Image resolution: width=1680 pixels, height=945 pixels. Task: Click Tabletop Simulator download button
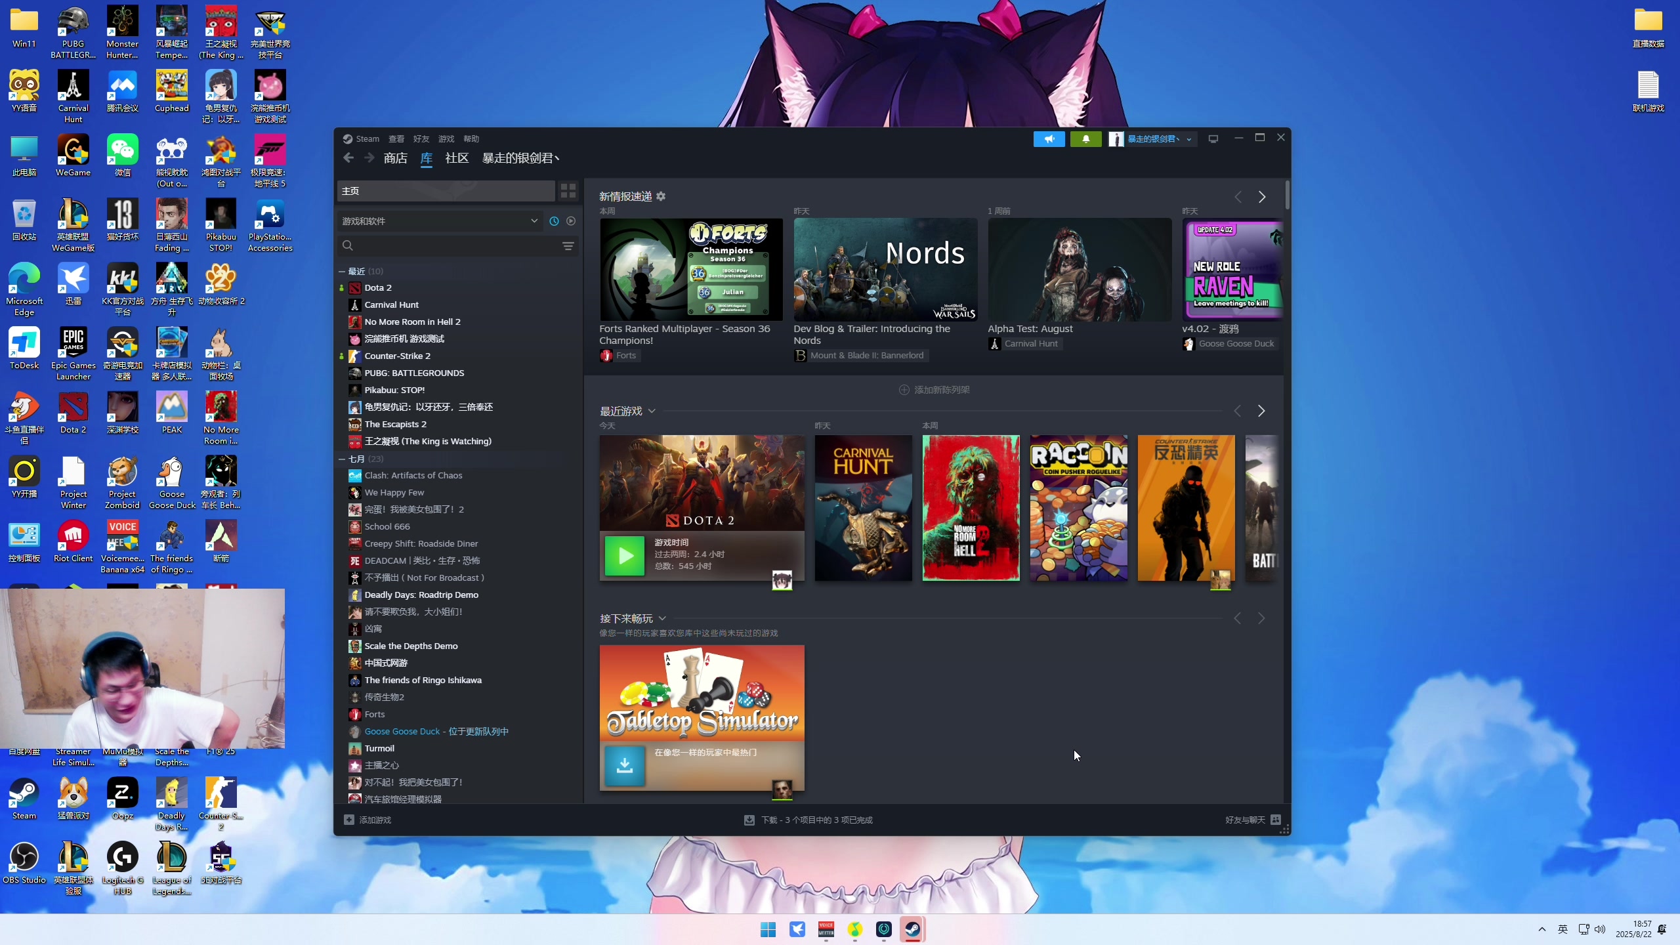coord(624,765)
